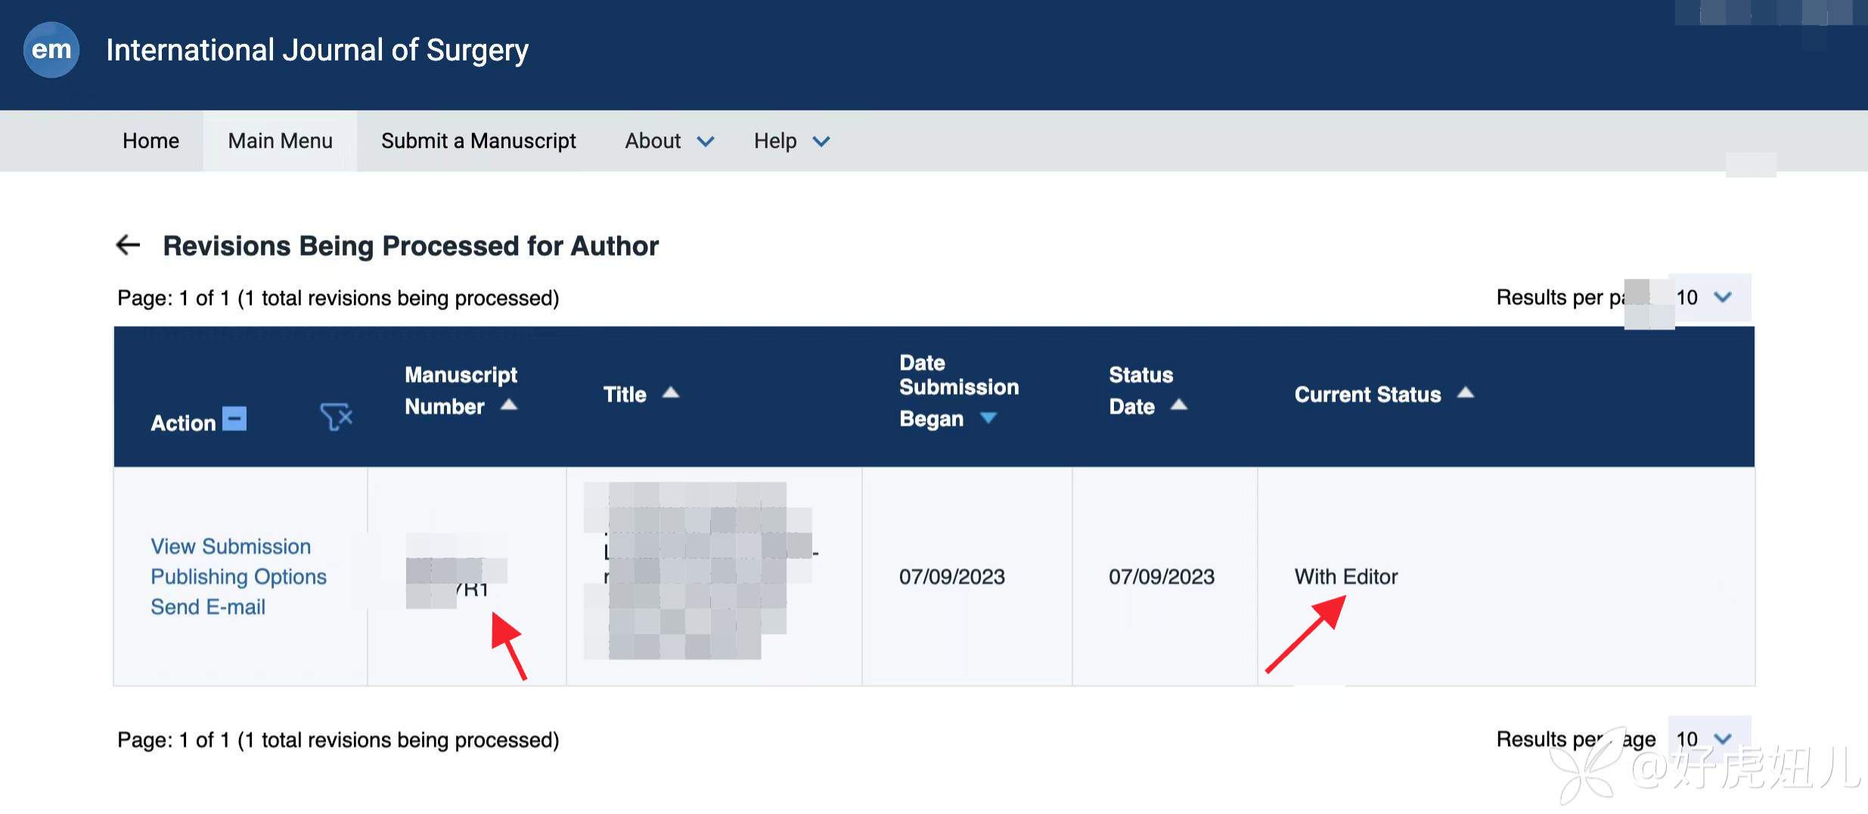Viewport: 1868px width, 814px height.
Task: Sort by Current Status arrow
Action: [x=1465, y=393]
